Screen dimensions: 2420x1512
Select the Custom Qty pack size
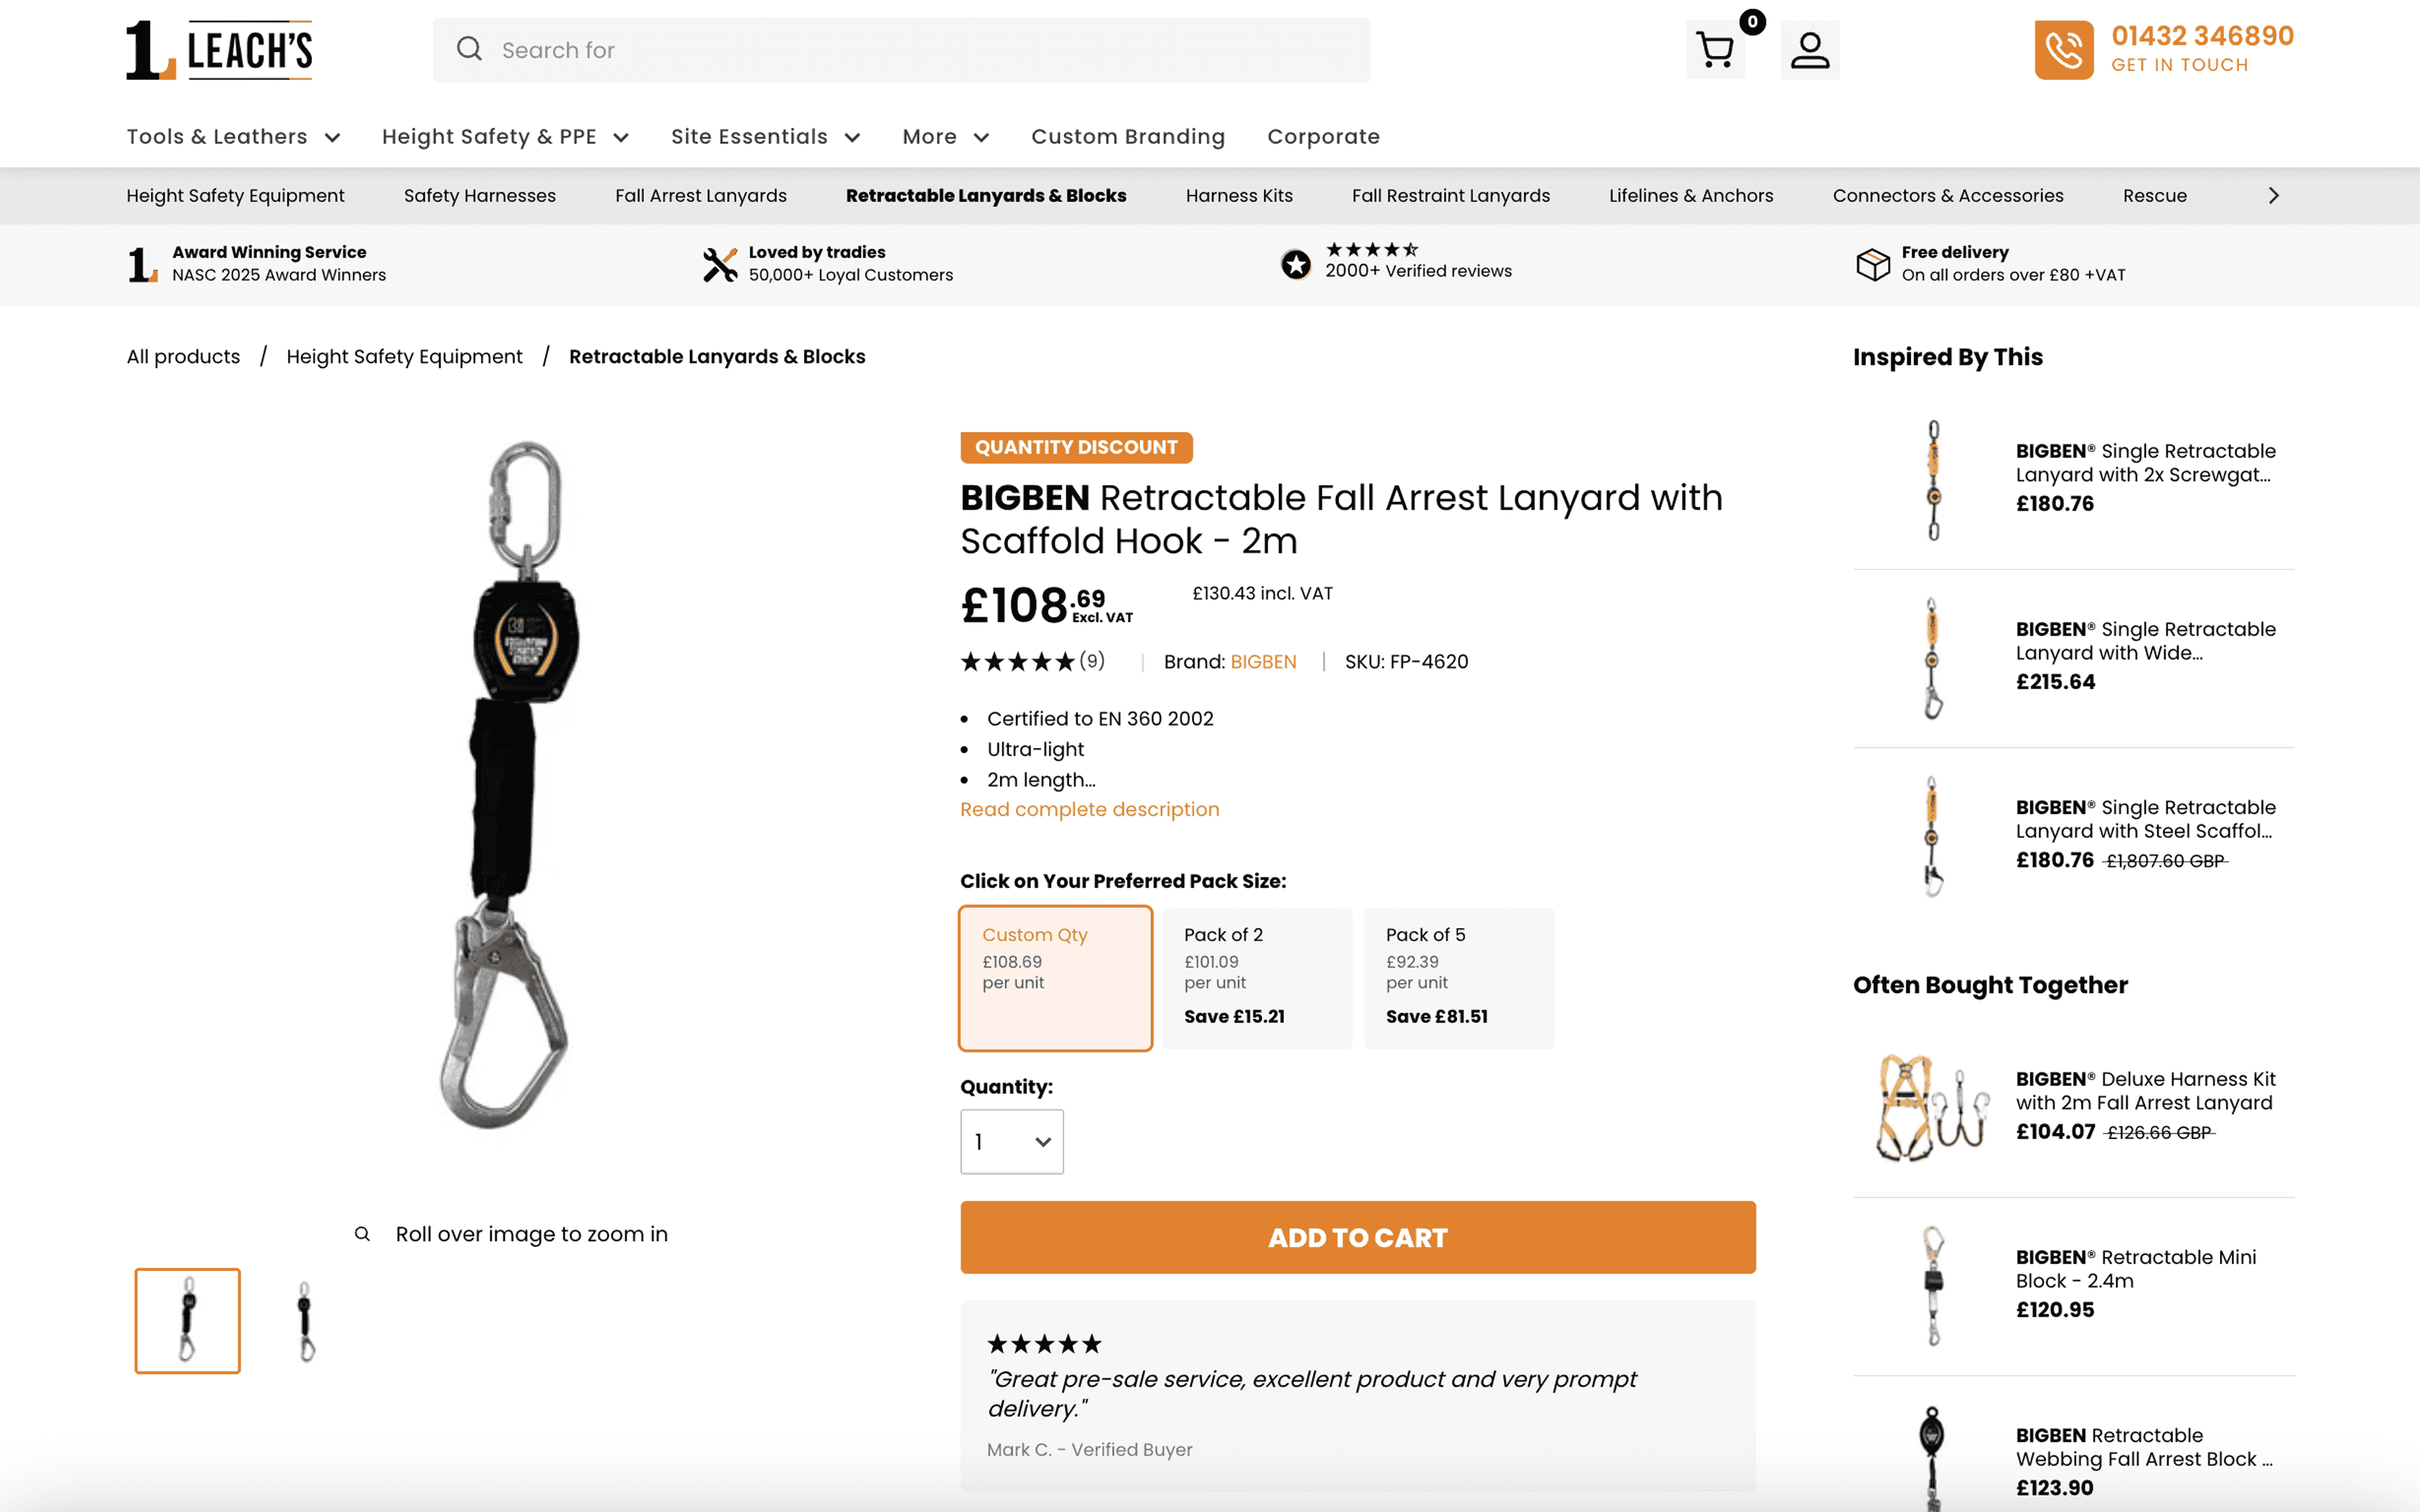(1055, 977)
